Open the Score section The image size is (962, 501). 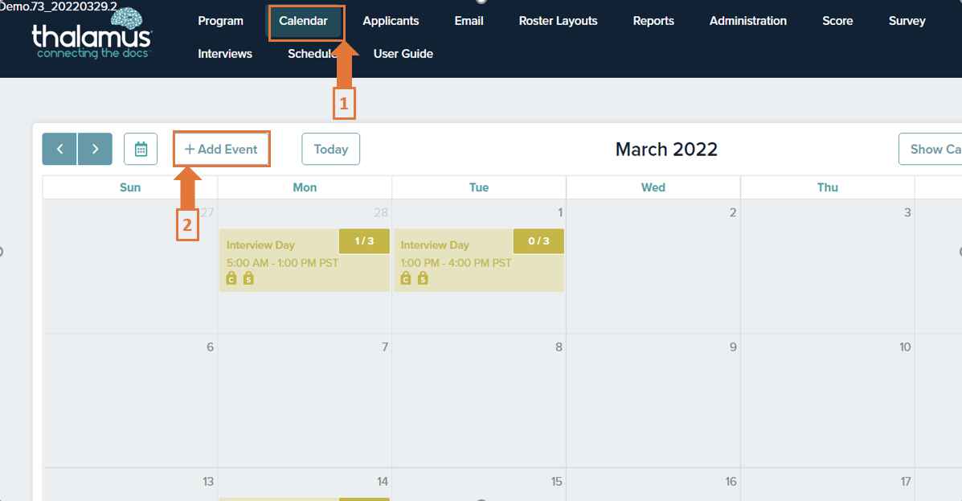837,21
